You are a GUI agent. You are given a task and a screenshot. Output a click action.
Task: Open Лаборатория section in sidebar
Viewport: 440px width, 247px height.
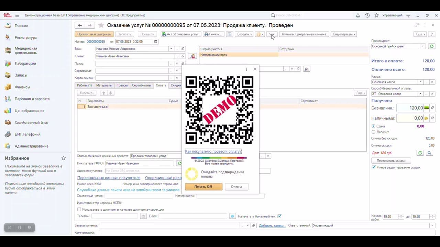(x=25, y=63)
